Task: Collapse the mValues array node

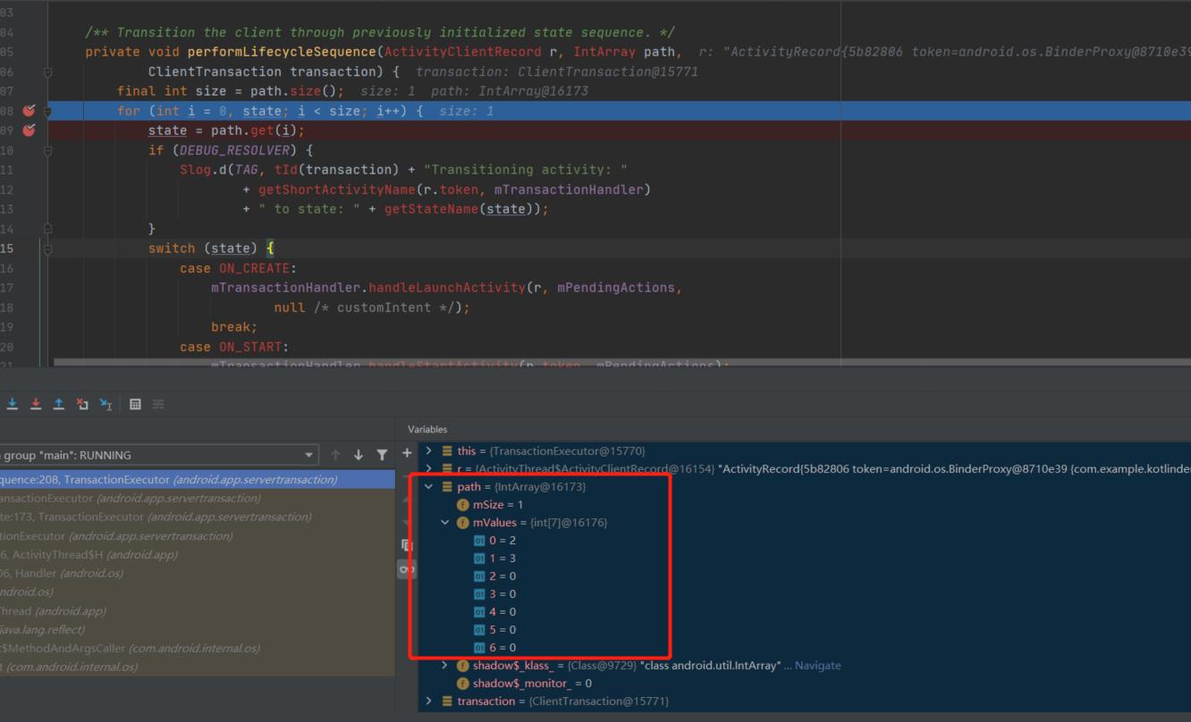Action: click(x=445, y=523)
